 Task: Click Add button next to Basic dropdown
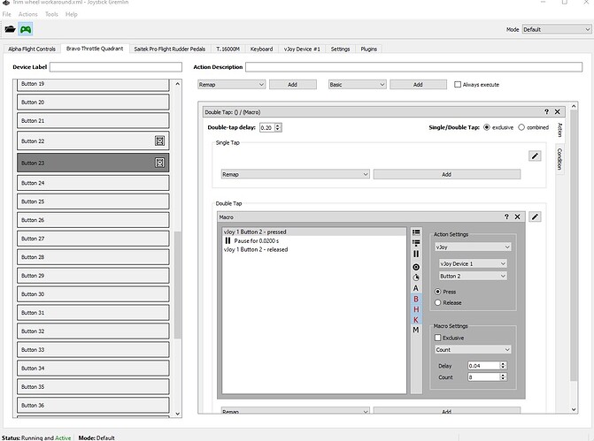click(418, 85)
